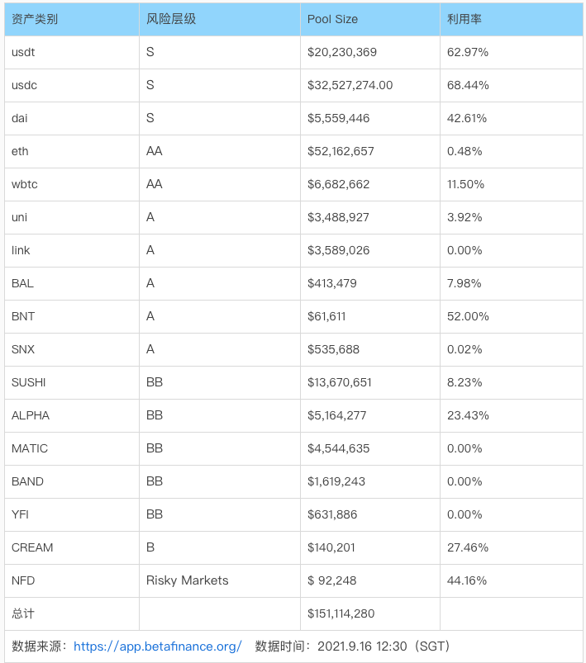Image resolution: width=586 pixels, height=663 pixels.
Task: Select the link asset row label
Action: pos(21,250)
